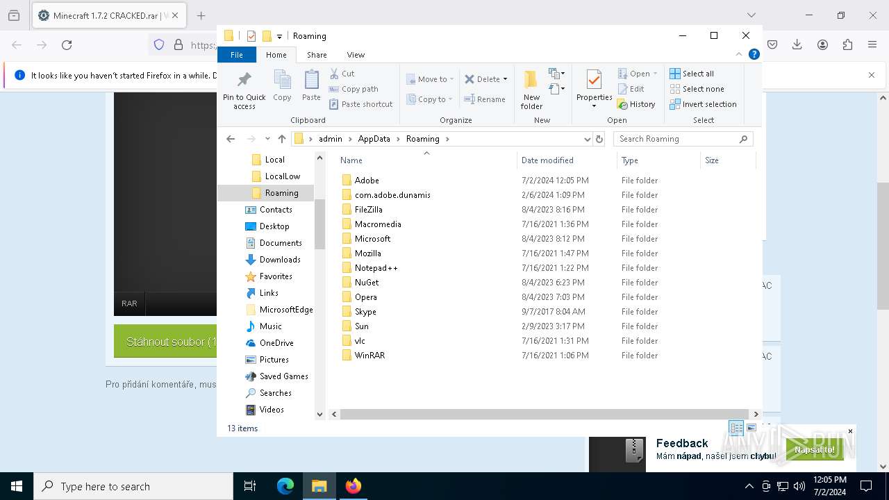Expand address bar history dropdown
This screenshot has width=889, height=500.
tap(587, 139)
